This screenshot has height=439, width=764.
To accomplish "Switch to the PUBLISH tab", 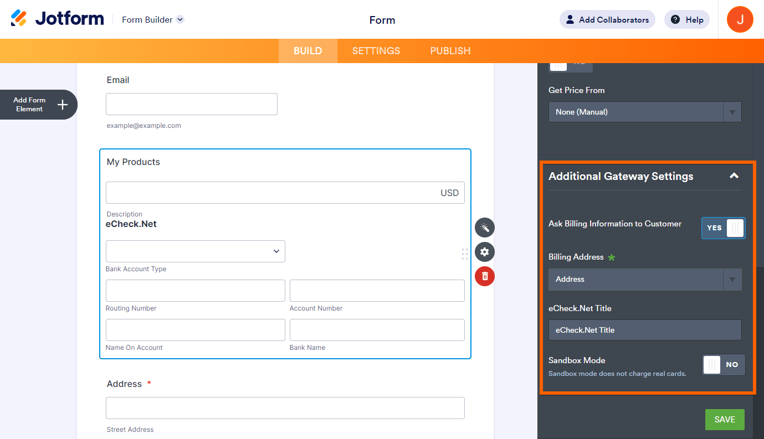I will 450,51.
